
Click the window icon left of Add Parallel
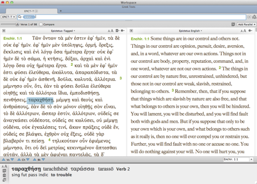tap(233, 24)
